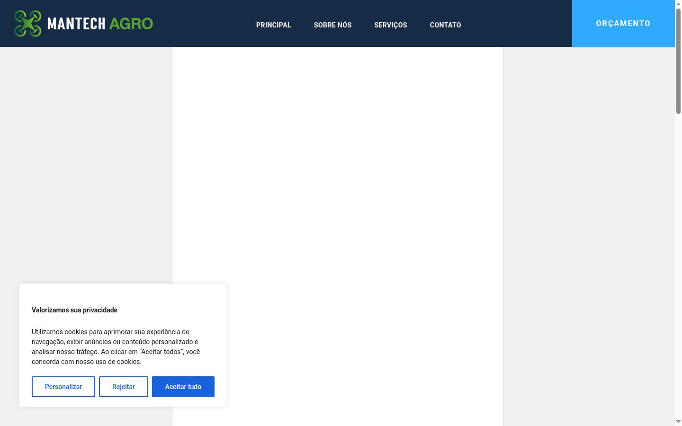The height and width of the screenshot is (426, 682).
Task: Click the MANTECH AGRO logo text
Action: pyautogui.click(x=100, y=24)
